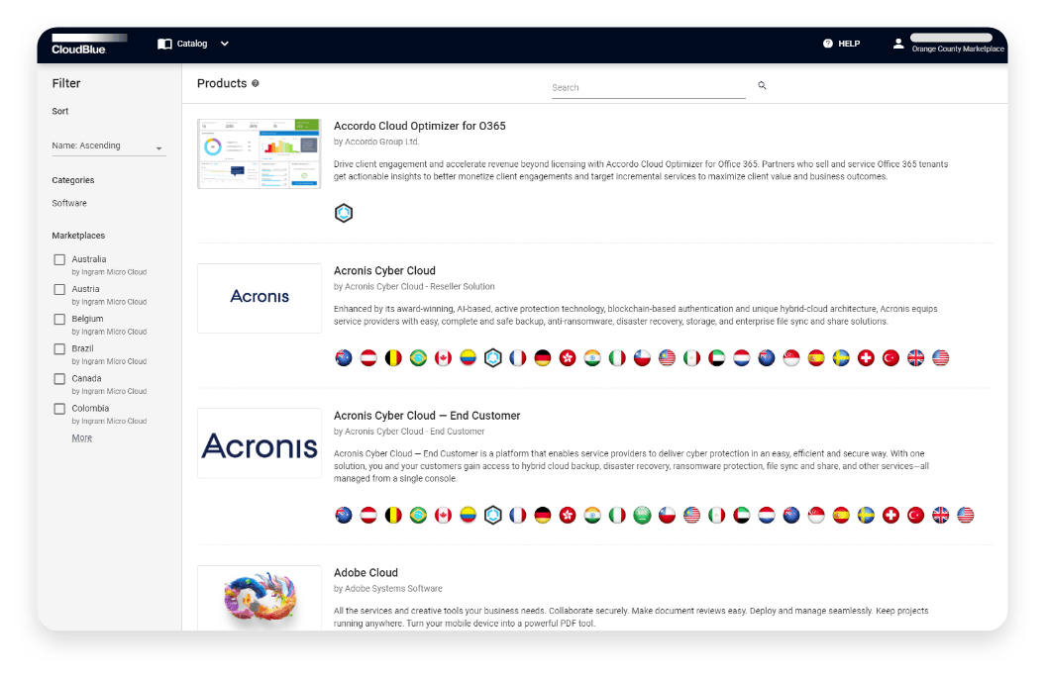The image size is (1045, 678).
Task: Click the UAE flag in Acronis Cyber Cloud reseller row
Action: pos(716,357)
